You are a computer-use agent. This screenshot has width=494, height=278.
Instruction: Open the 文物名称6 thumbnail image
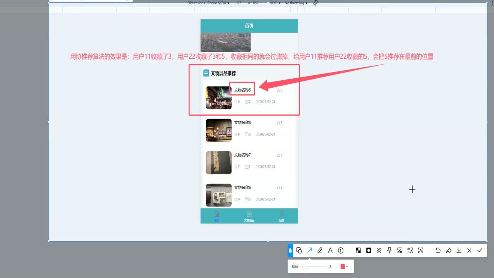tap(218, 195)
